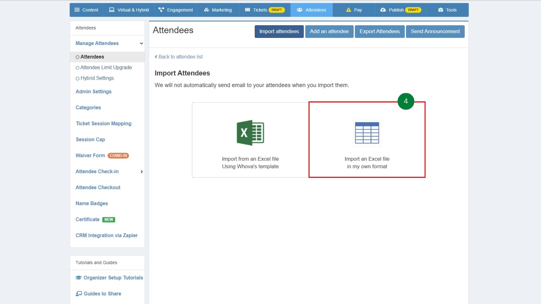This screenshot has height=304, width=541.
Task: Open the Publish tab
Action: pyautogui.click(x=400, y=10)
